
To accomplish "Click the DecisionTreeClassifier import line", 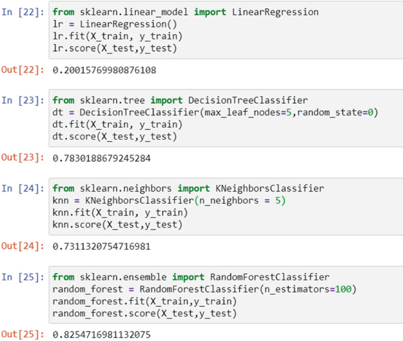I will pos(179,100).
